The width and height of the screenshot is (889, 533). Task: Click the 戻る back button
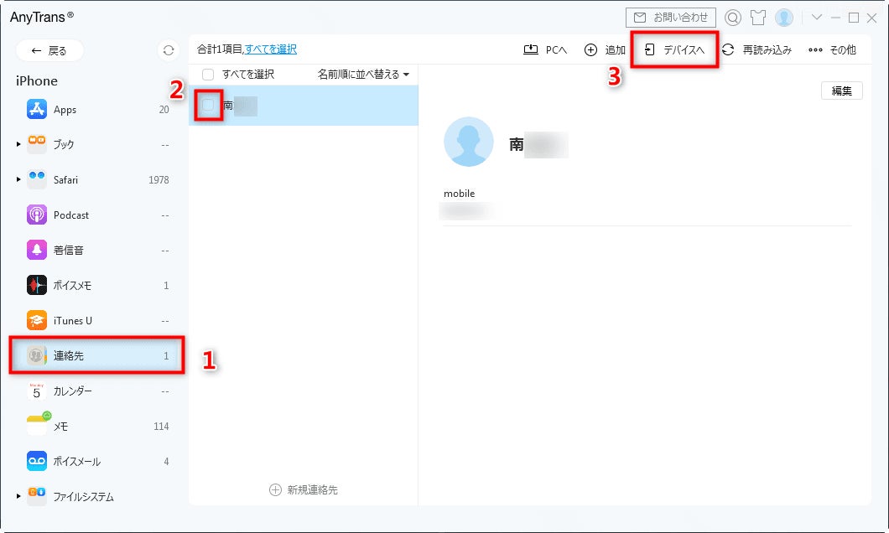[x=49, y=50]
